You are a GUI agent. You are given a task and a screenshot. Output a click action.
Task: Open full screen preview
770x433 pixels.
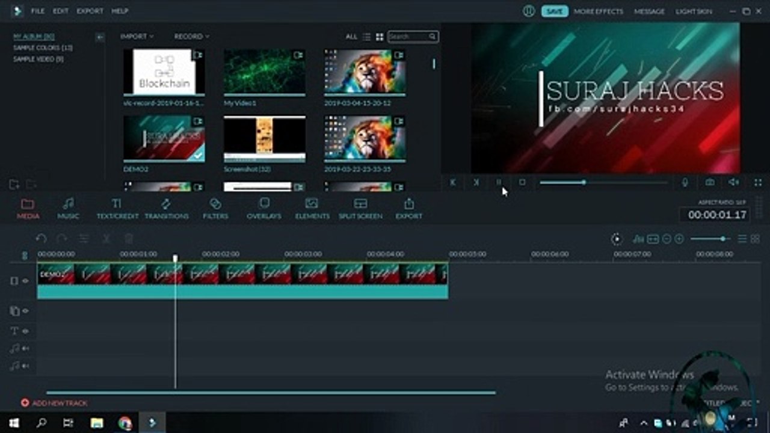(758, 182)
